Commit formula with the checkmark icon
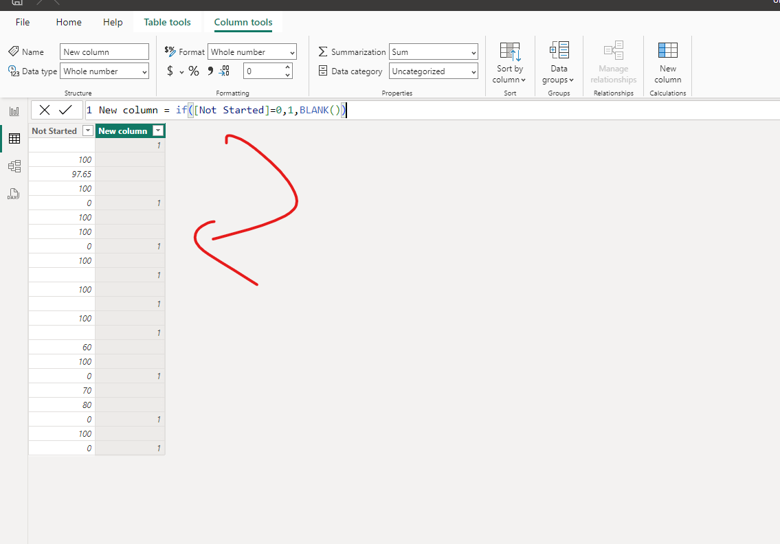Viewport: 780px width, 544px height. pyautogui.click(x=66, y=110)
